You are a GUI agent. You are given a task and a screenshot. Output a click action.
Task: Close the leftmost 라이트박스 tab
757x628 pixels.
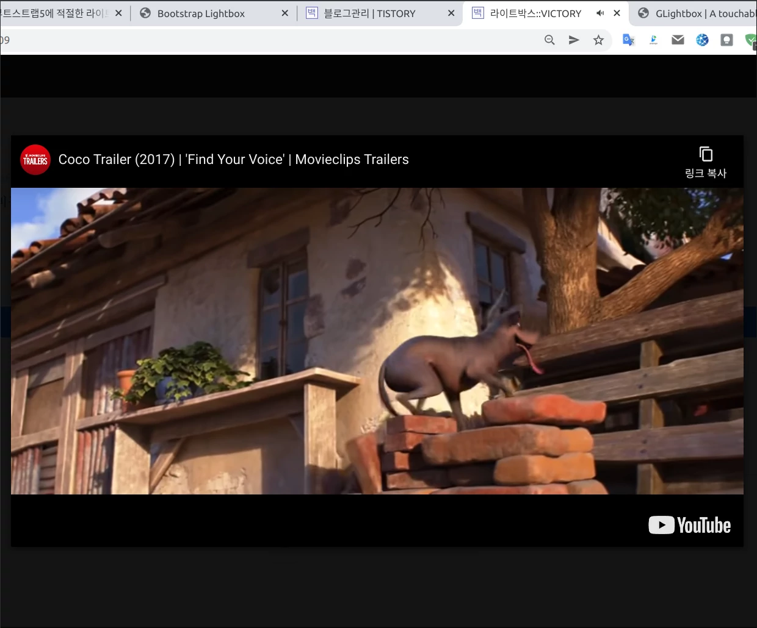(x=118, y=13)
